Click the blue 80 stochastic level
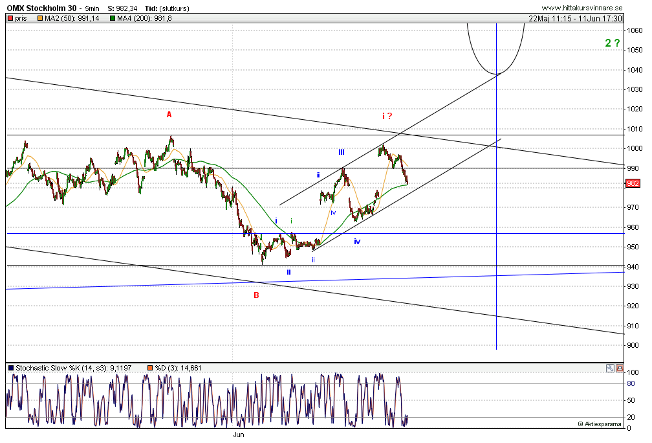 coord(631,384)
